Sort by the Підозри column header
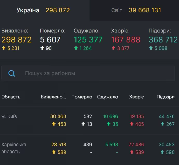The height and width of the screenshot is (165, 179). tap(166, 97)
